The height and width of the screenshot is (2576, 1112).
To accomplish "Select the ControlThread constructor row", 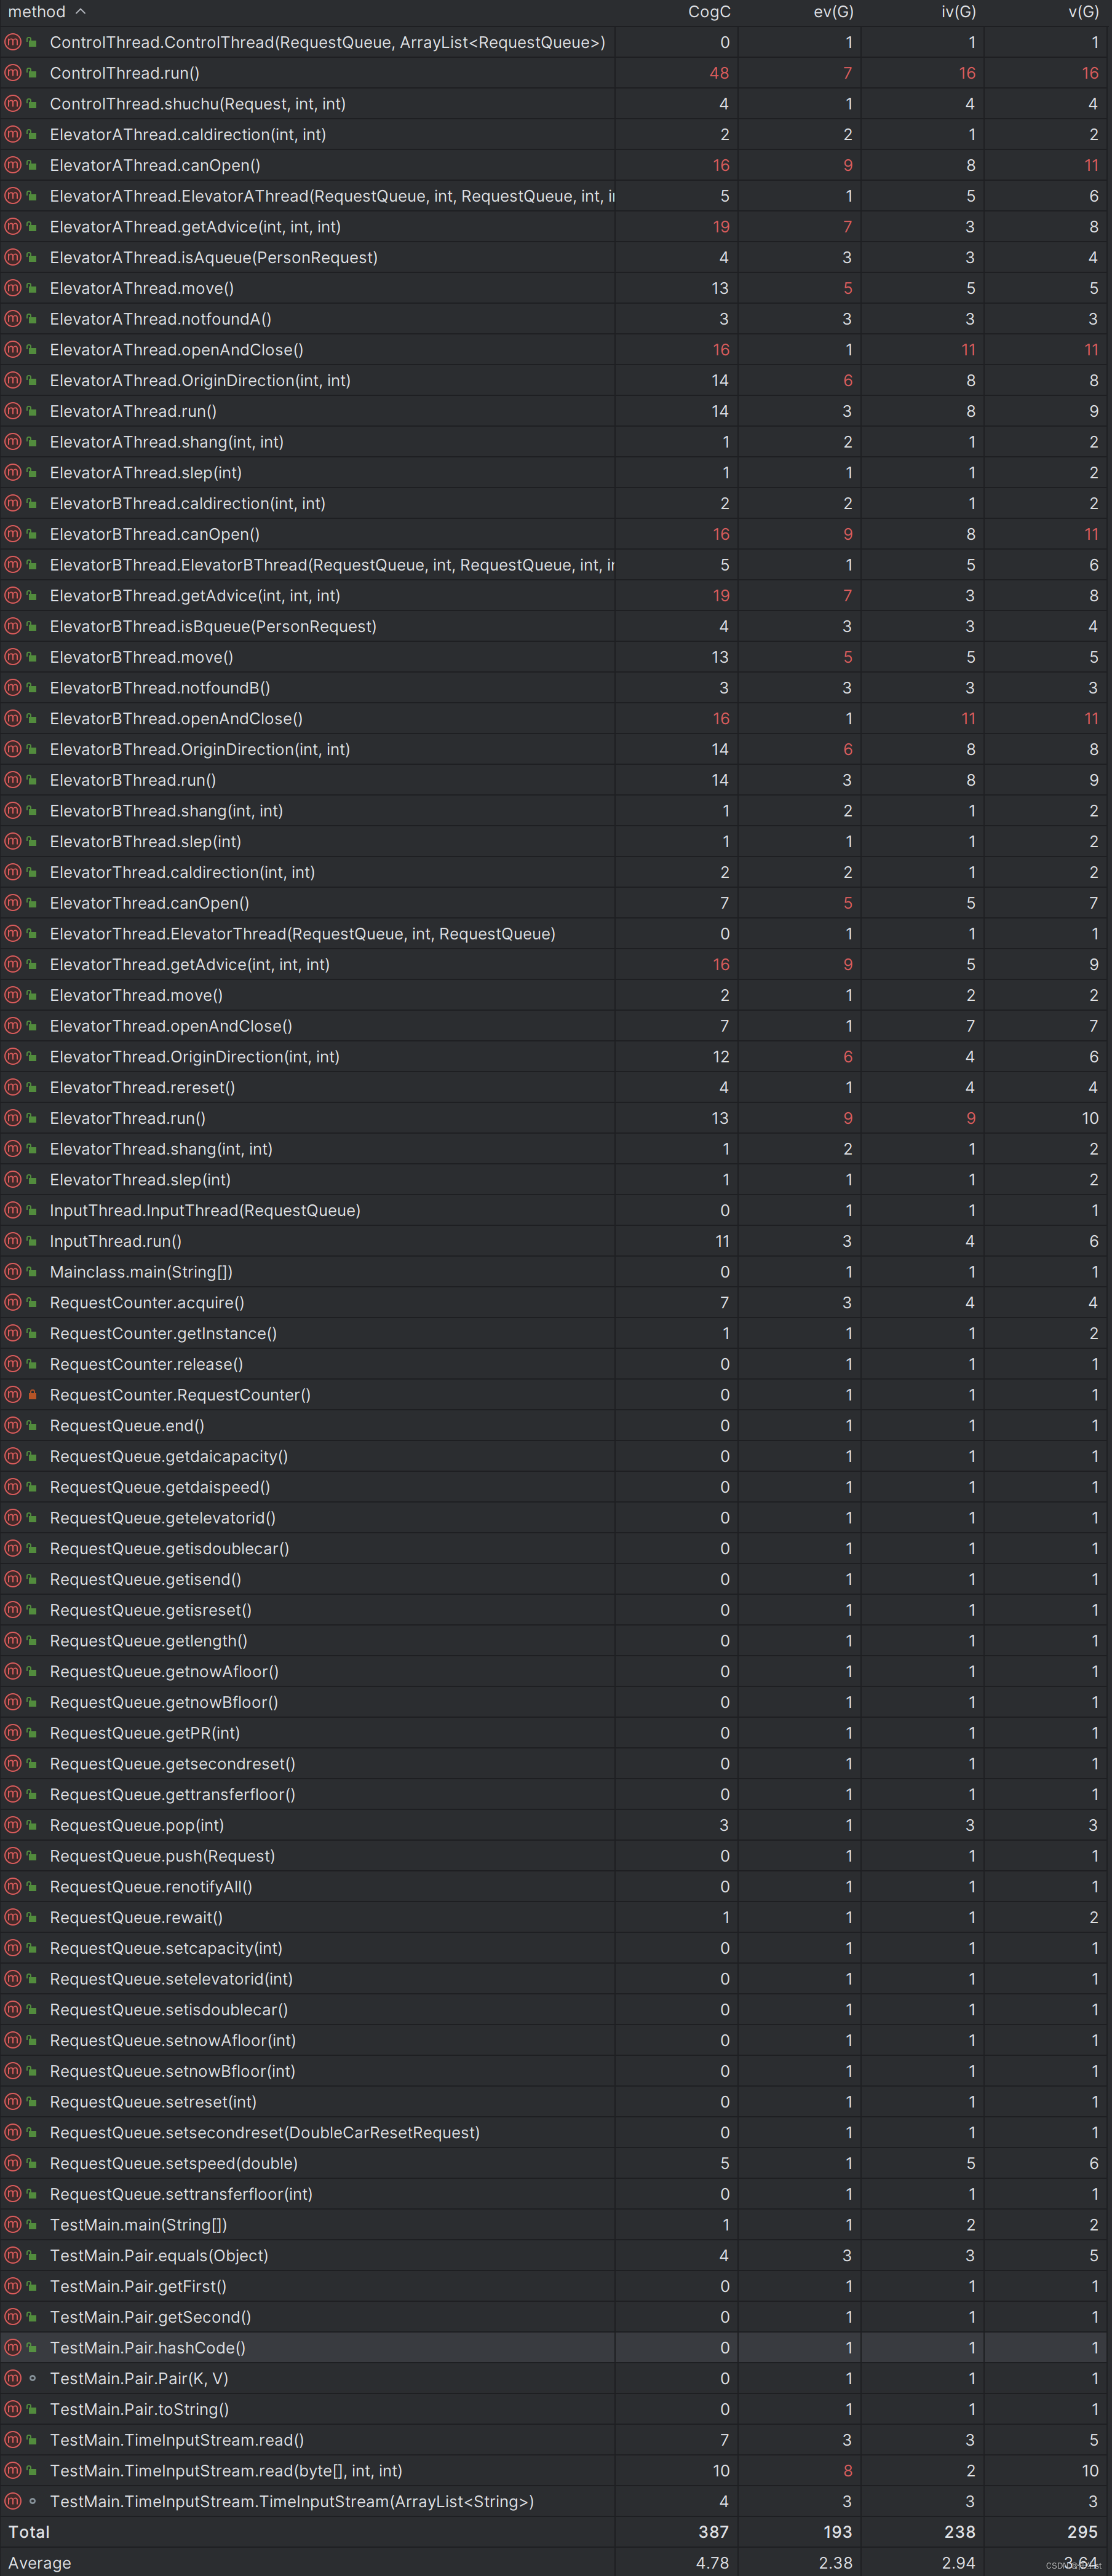I will 556,42.
